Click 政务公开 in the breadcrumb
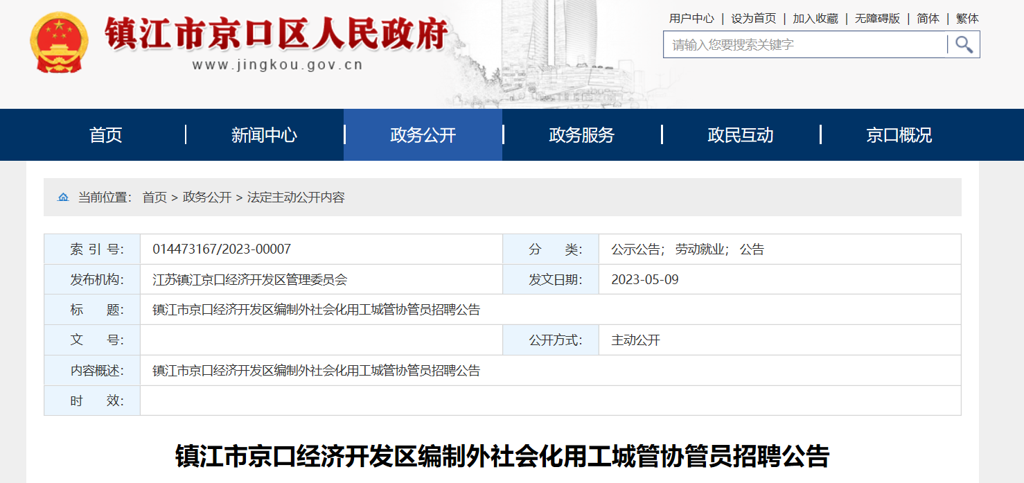This screenshot has height=483, width=1024. (x=207, y=197)
